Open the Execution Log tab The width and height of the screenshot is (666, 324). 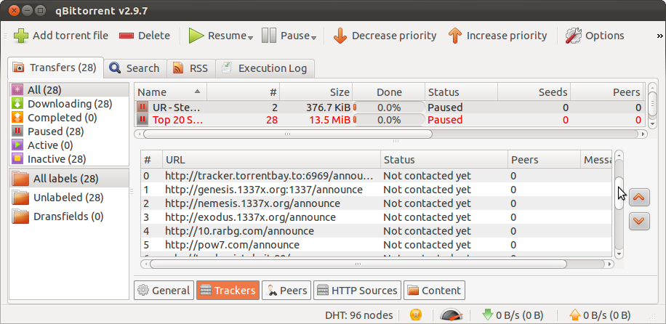(x=265, y=68)
